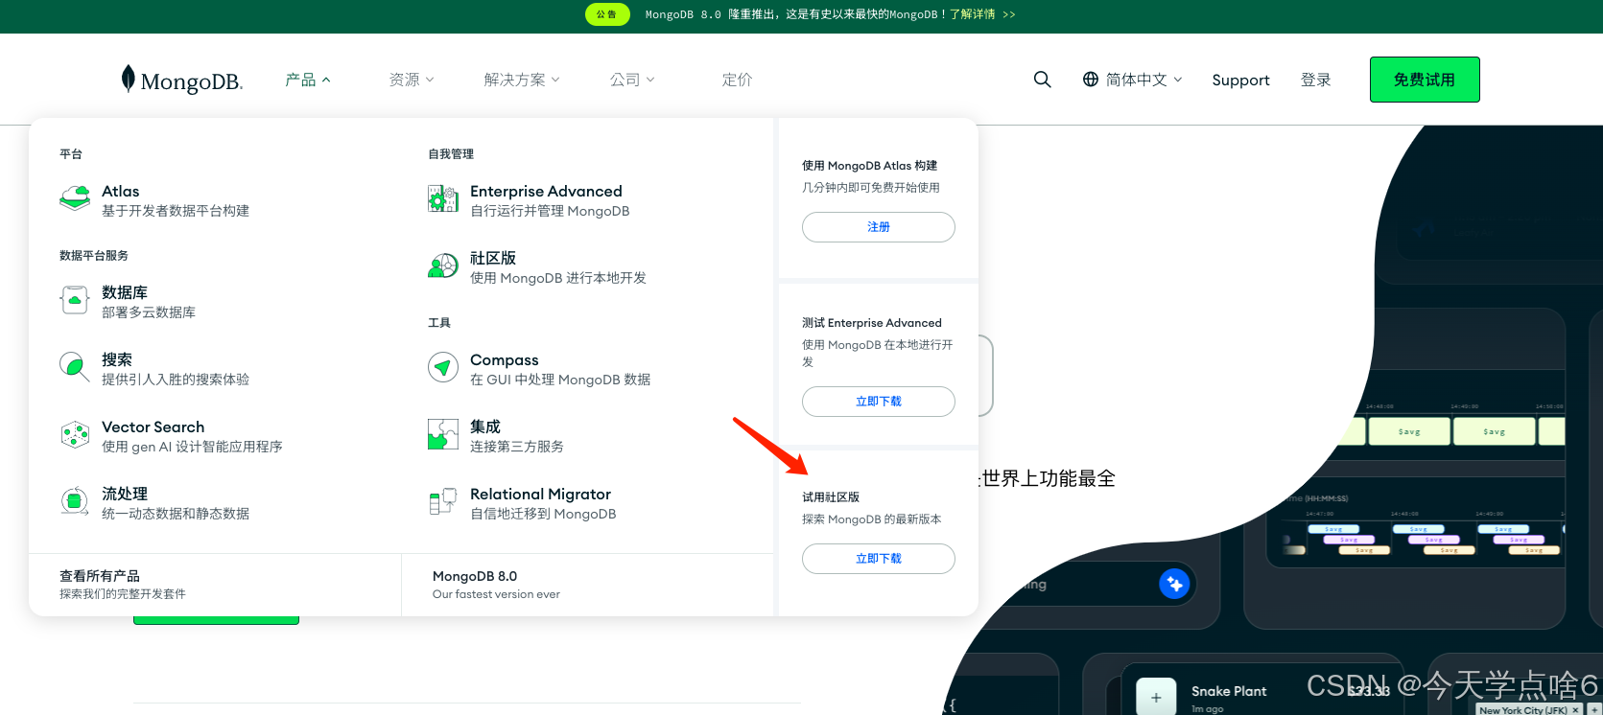Click the 数据平台服务 section heading
This screenshot has width=1603, height=715.
coord(94,255)
